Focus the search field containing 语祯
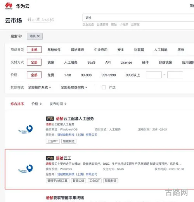The width and height of the screenshot is (194, 202). (x=138, y=17)
